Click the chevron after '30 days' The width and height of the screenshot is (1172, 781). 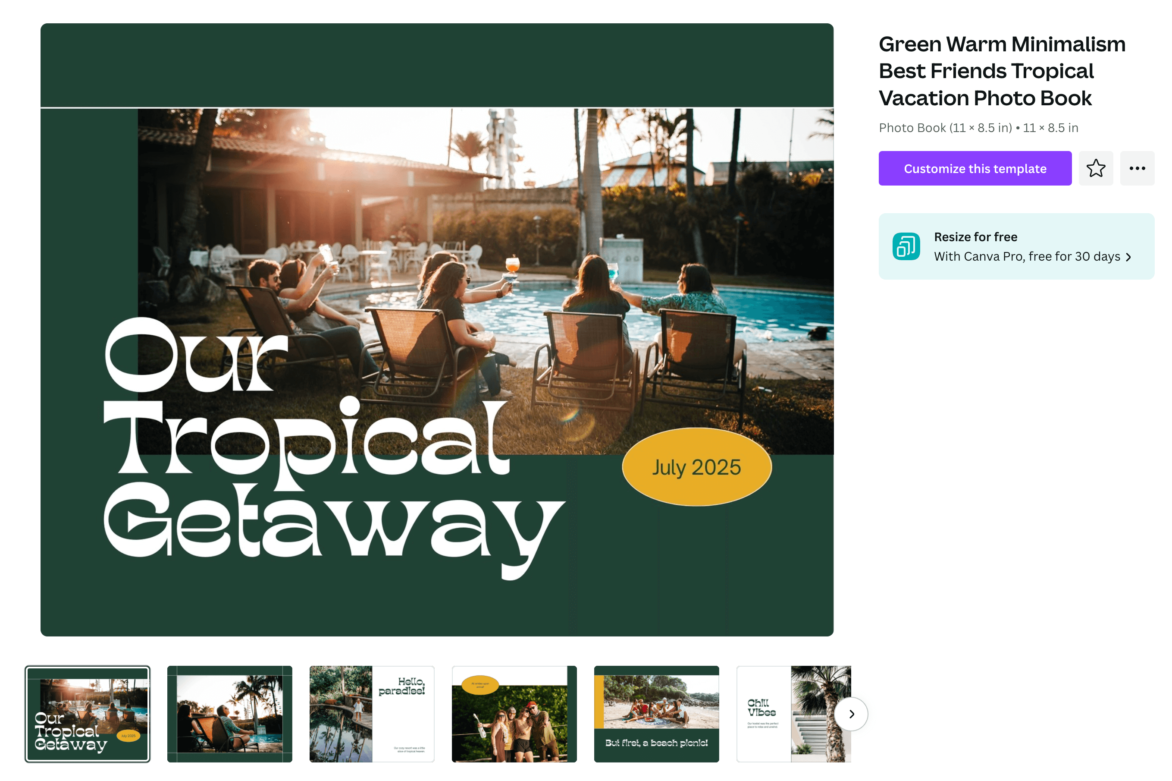(1128, 257)
